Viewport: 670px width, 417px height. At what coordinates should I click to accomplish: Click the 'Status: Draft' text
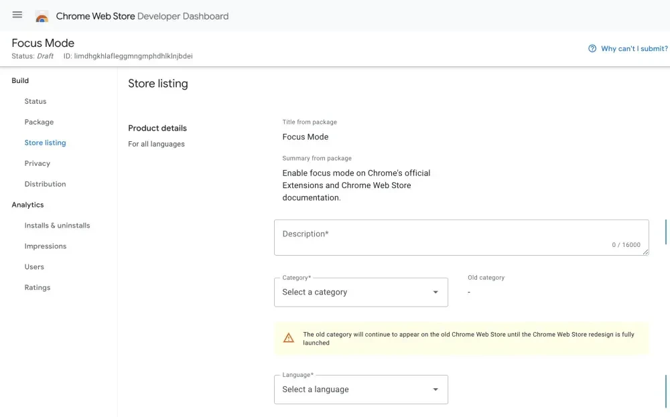(x=32, y=56)
